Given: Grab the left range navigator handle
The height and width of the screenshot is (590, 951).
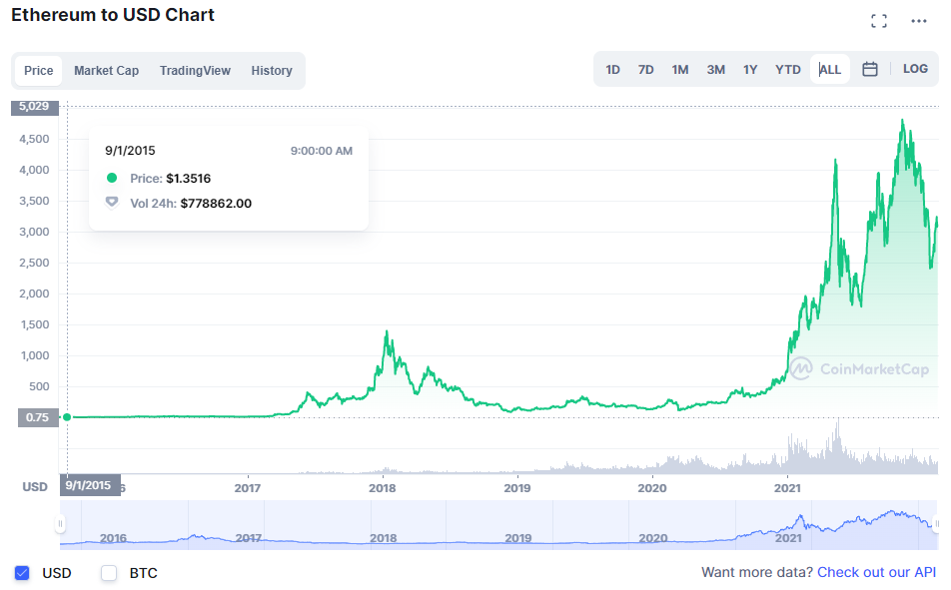Looking at the screenshot, I should (x=60, y=524).
